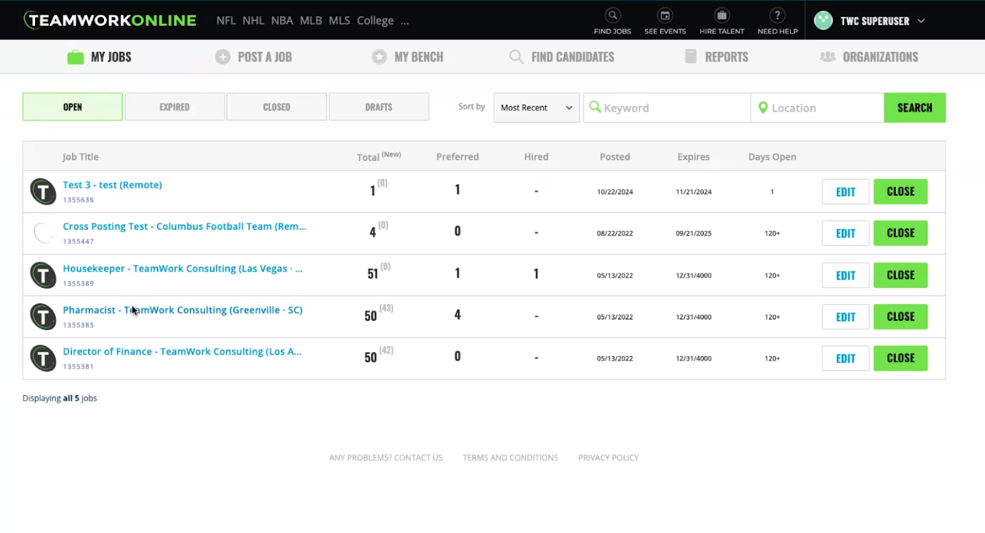Screen dimensions: 985x533
Task: Close the Cross Posting Test job
Action: pyautogui.click(x=901, y=233)
